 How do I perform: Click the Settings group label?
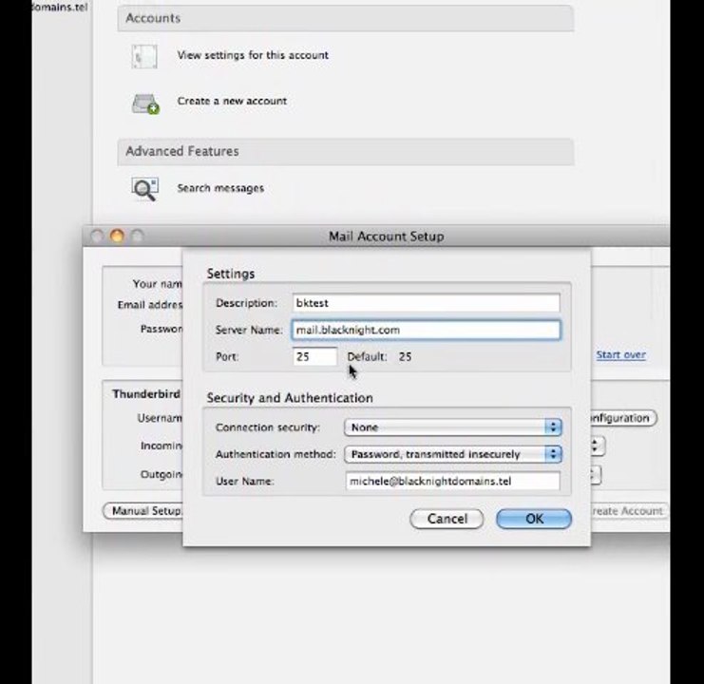tap(231, 274)
